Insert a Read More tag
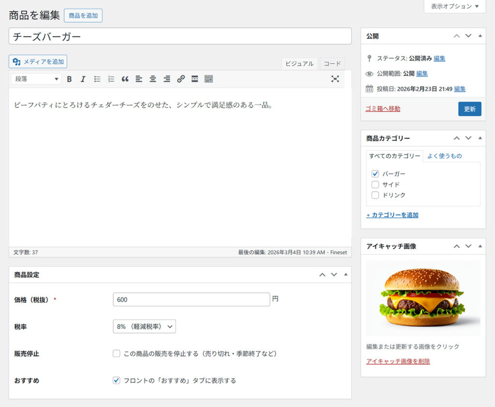495x407 pixels. (195, 79)
